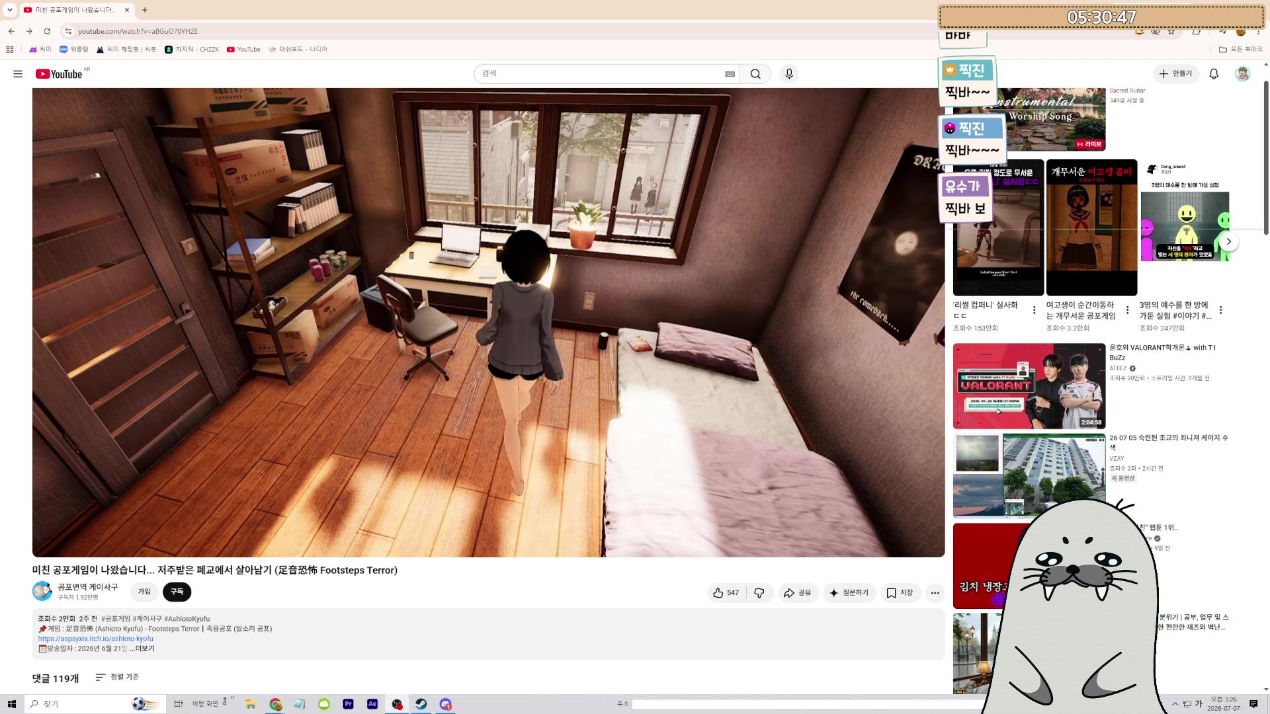Toggle the 구독 subscription button

177,592
